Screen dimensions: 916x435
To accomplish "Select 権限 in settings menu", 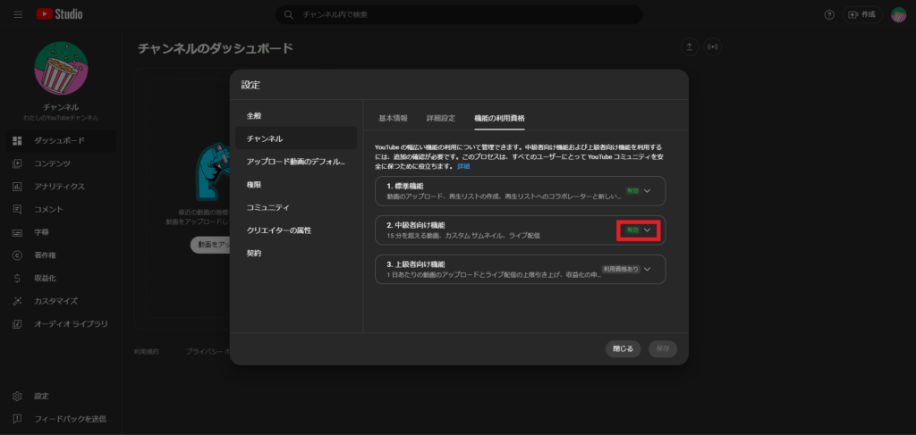I will coord(254,185).
